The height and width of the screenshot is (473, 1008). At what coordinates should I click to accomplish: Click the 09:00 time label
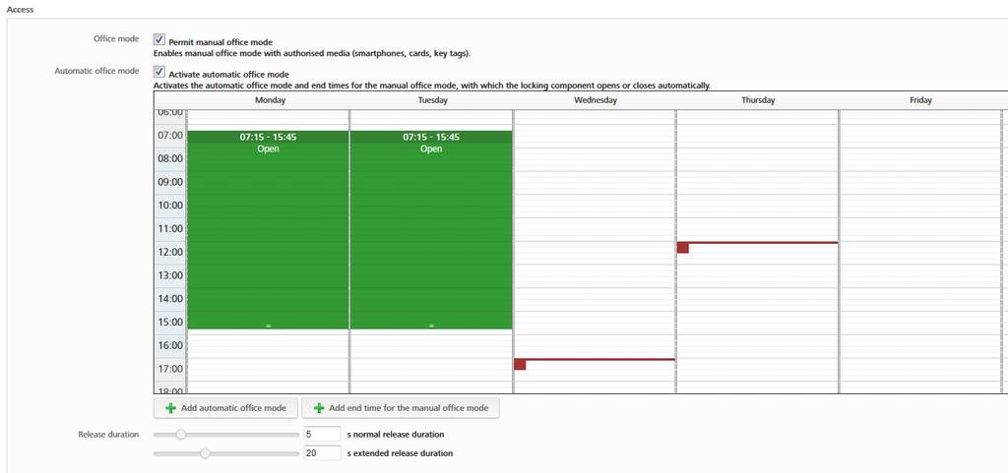(170, 182)
